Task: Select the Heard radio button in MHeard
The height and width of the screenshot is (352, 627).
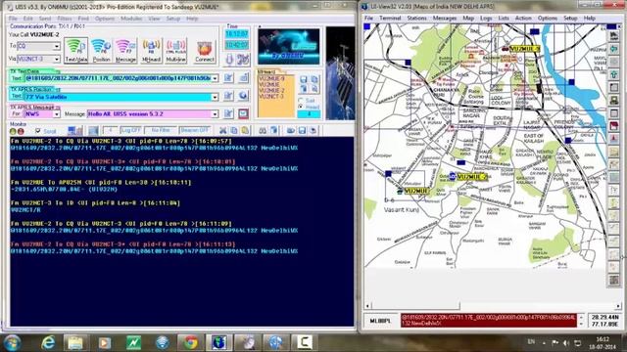Action: [301, 107]
